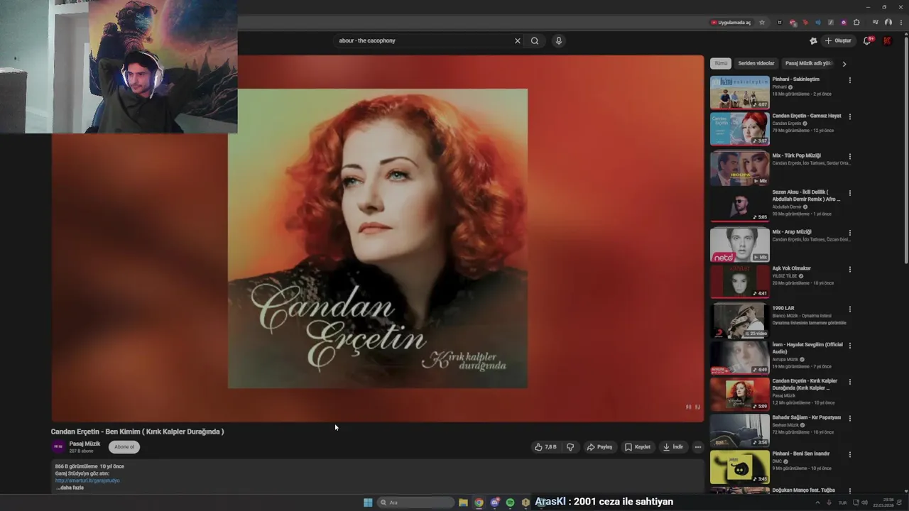The image size is (909, 511).
Task: Open Spotify from the taskbar
Action: point(510,502)
